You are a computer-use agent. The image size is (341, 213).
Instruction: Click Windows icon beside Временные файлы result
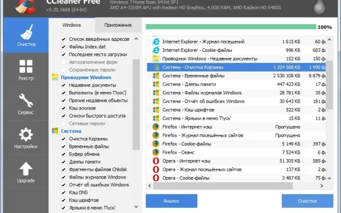[x=156, y=76]
